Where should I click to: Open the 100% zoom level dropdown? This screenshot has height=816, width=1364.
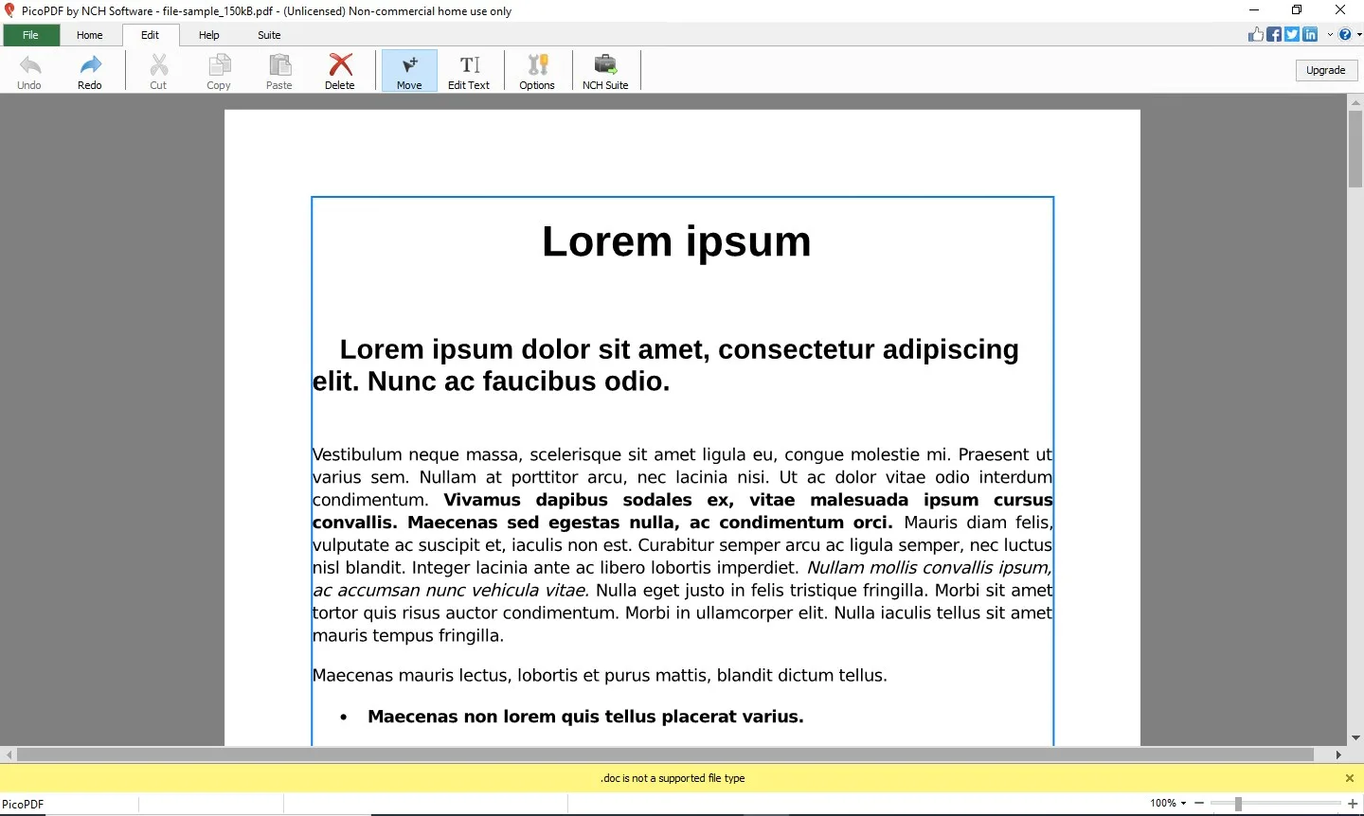pos(1168,803)
